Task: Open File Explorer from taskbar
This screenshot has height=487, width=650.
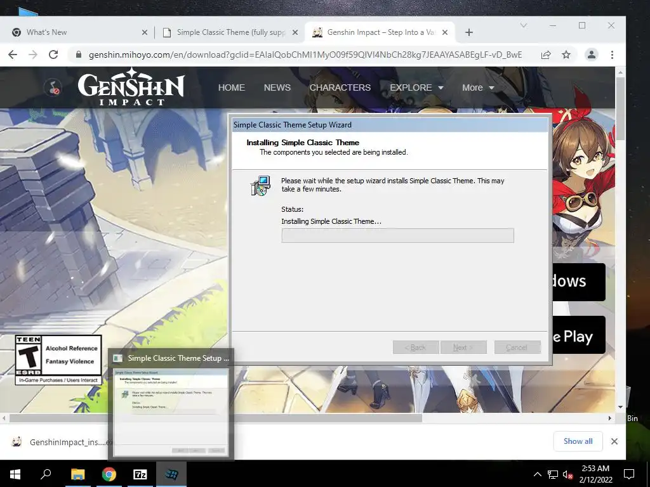Action: point(77,474)
